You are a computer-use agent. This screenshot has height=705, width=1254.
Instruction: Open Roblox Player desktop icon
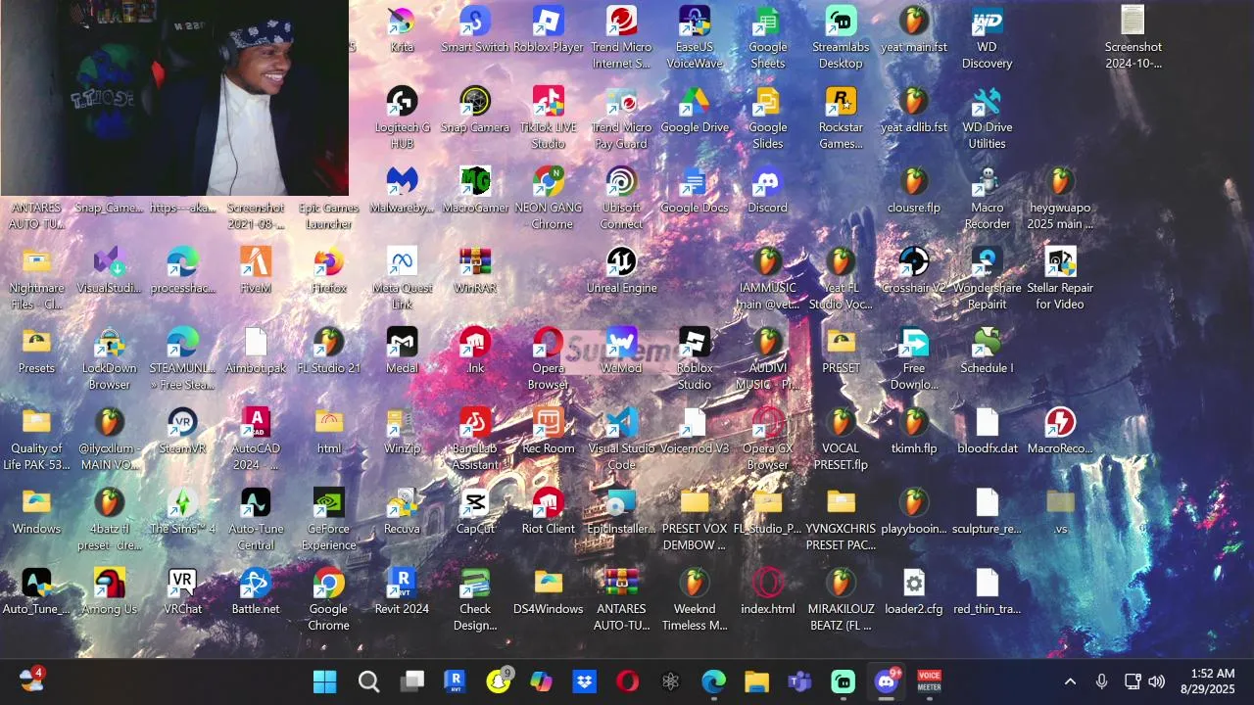point(548,29)
